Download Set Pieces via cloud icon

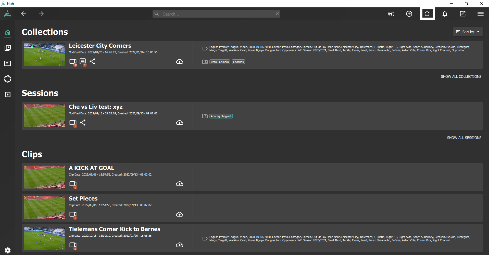point(180,214)
